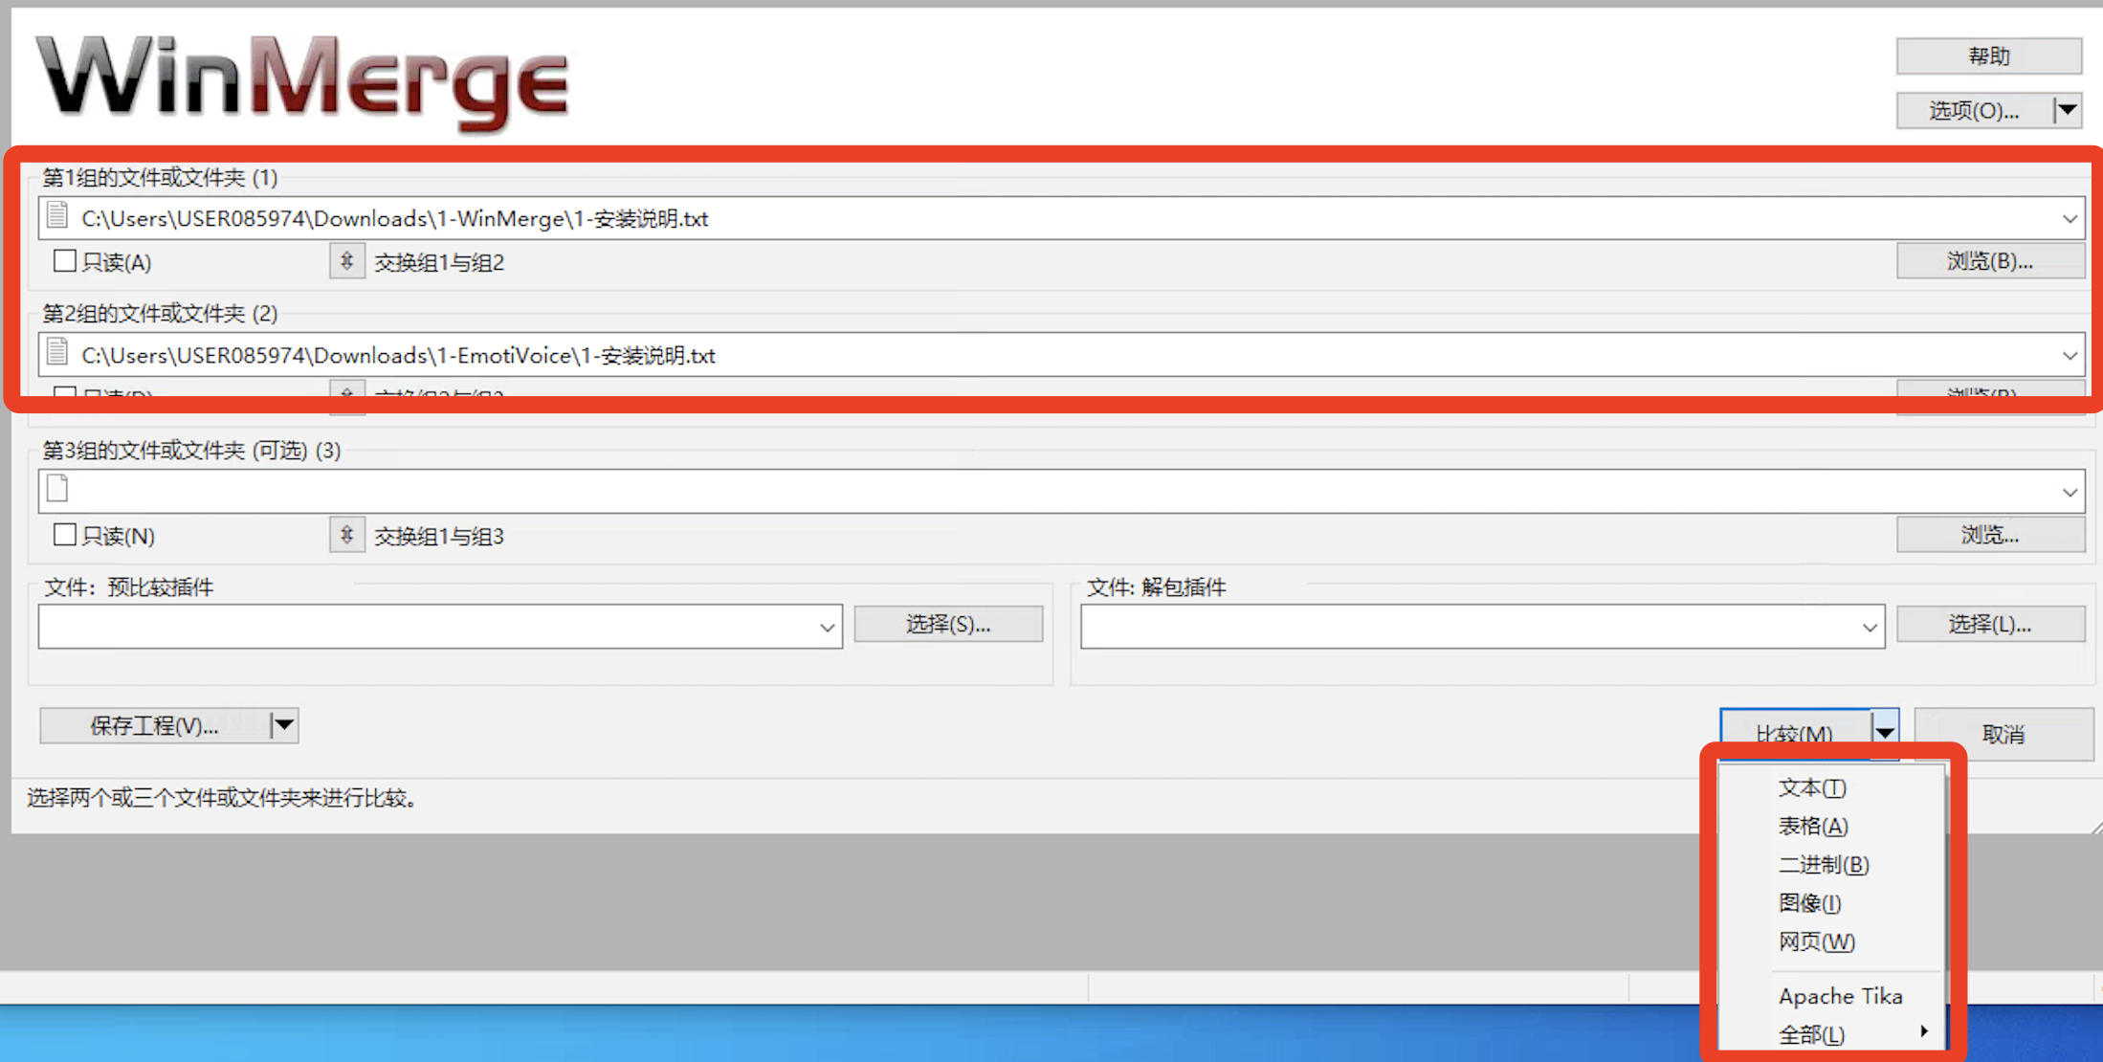The width and height of the screenshot is (2103, 1062).
Task: Click the swap group 1 with group 2 icon
Action: coord(346,260)
